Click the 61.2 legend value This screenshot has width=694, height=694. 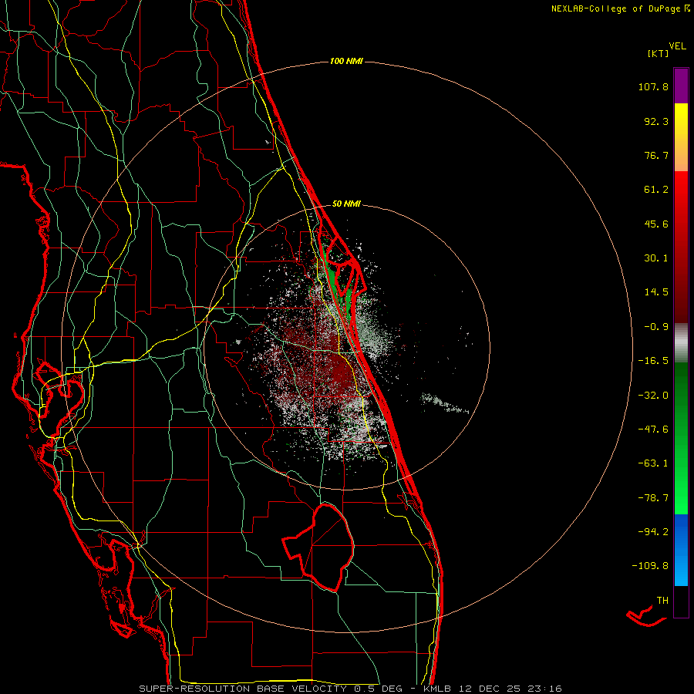tap(656, 190)
